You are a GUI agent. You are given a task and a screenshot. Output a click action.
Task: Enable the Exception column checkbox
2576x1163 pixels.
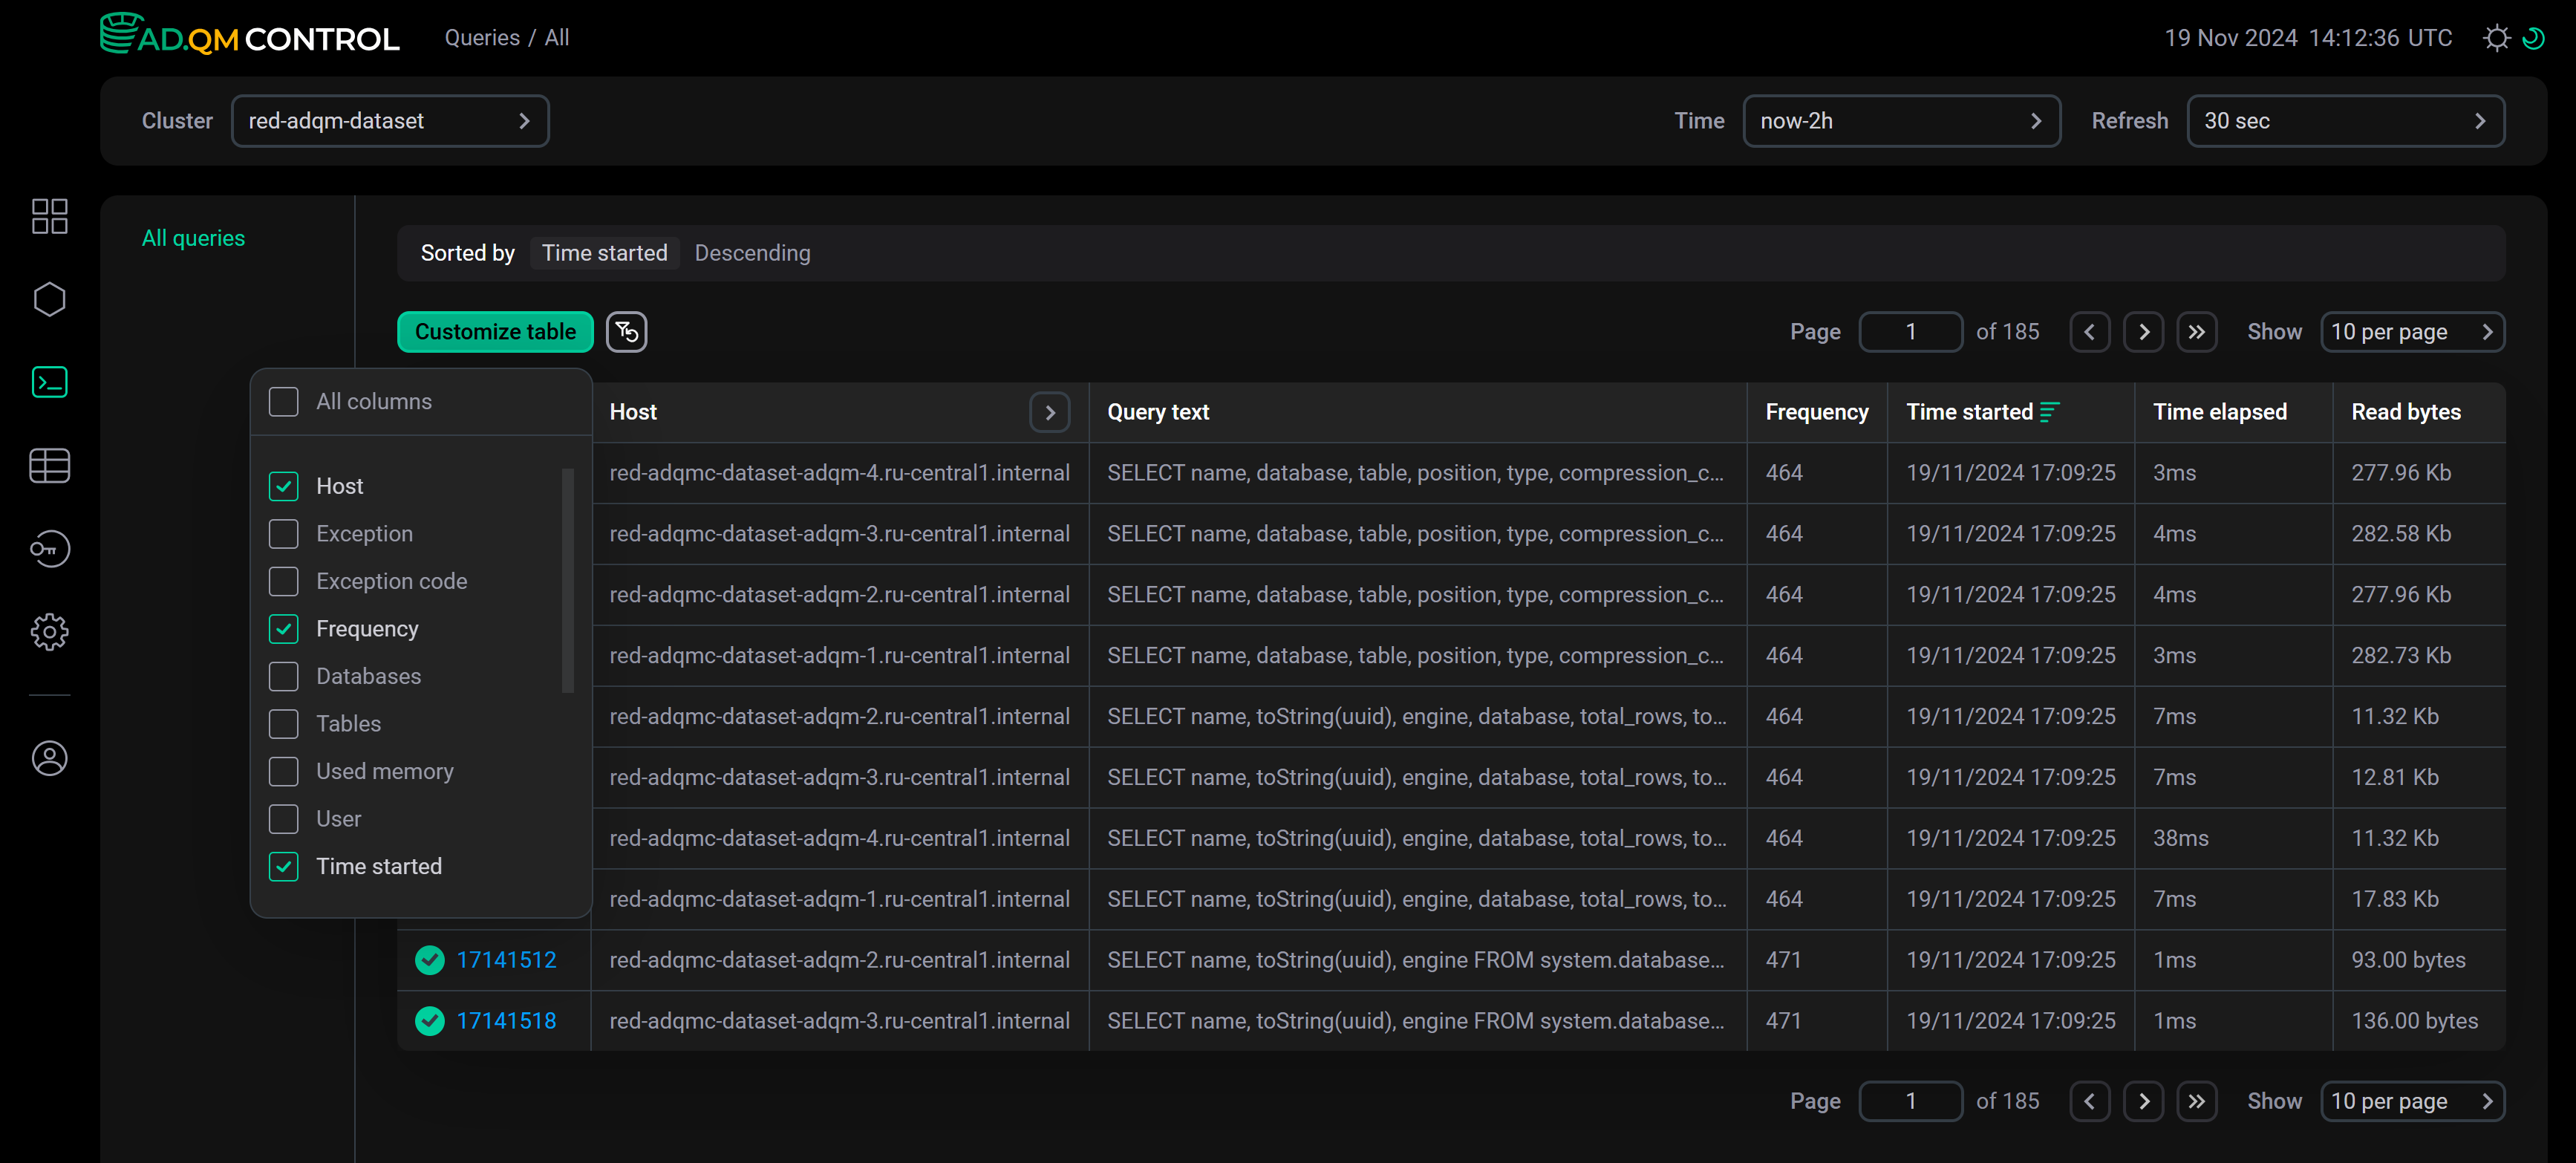coord(283,533)
